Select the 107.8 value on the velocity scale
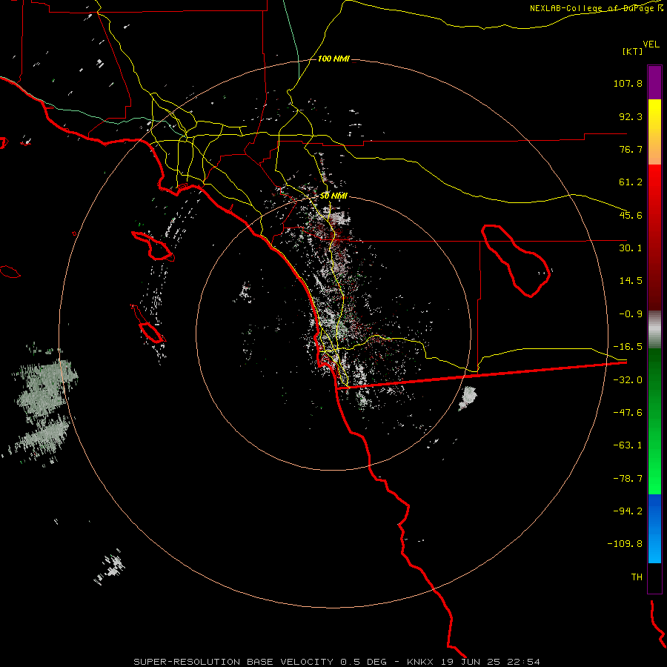The width and height of the screenshot is (667, 667). (x=628, y=83)
